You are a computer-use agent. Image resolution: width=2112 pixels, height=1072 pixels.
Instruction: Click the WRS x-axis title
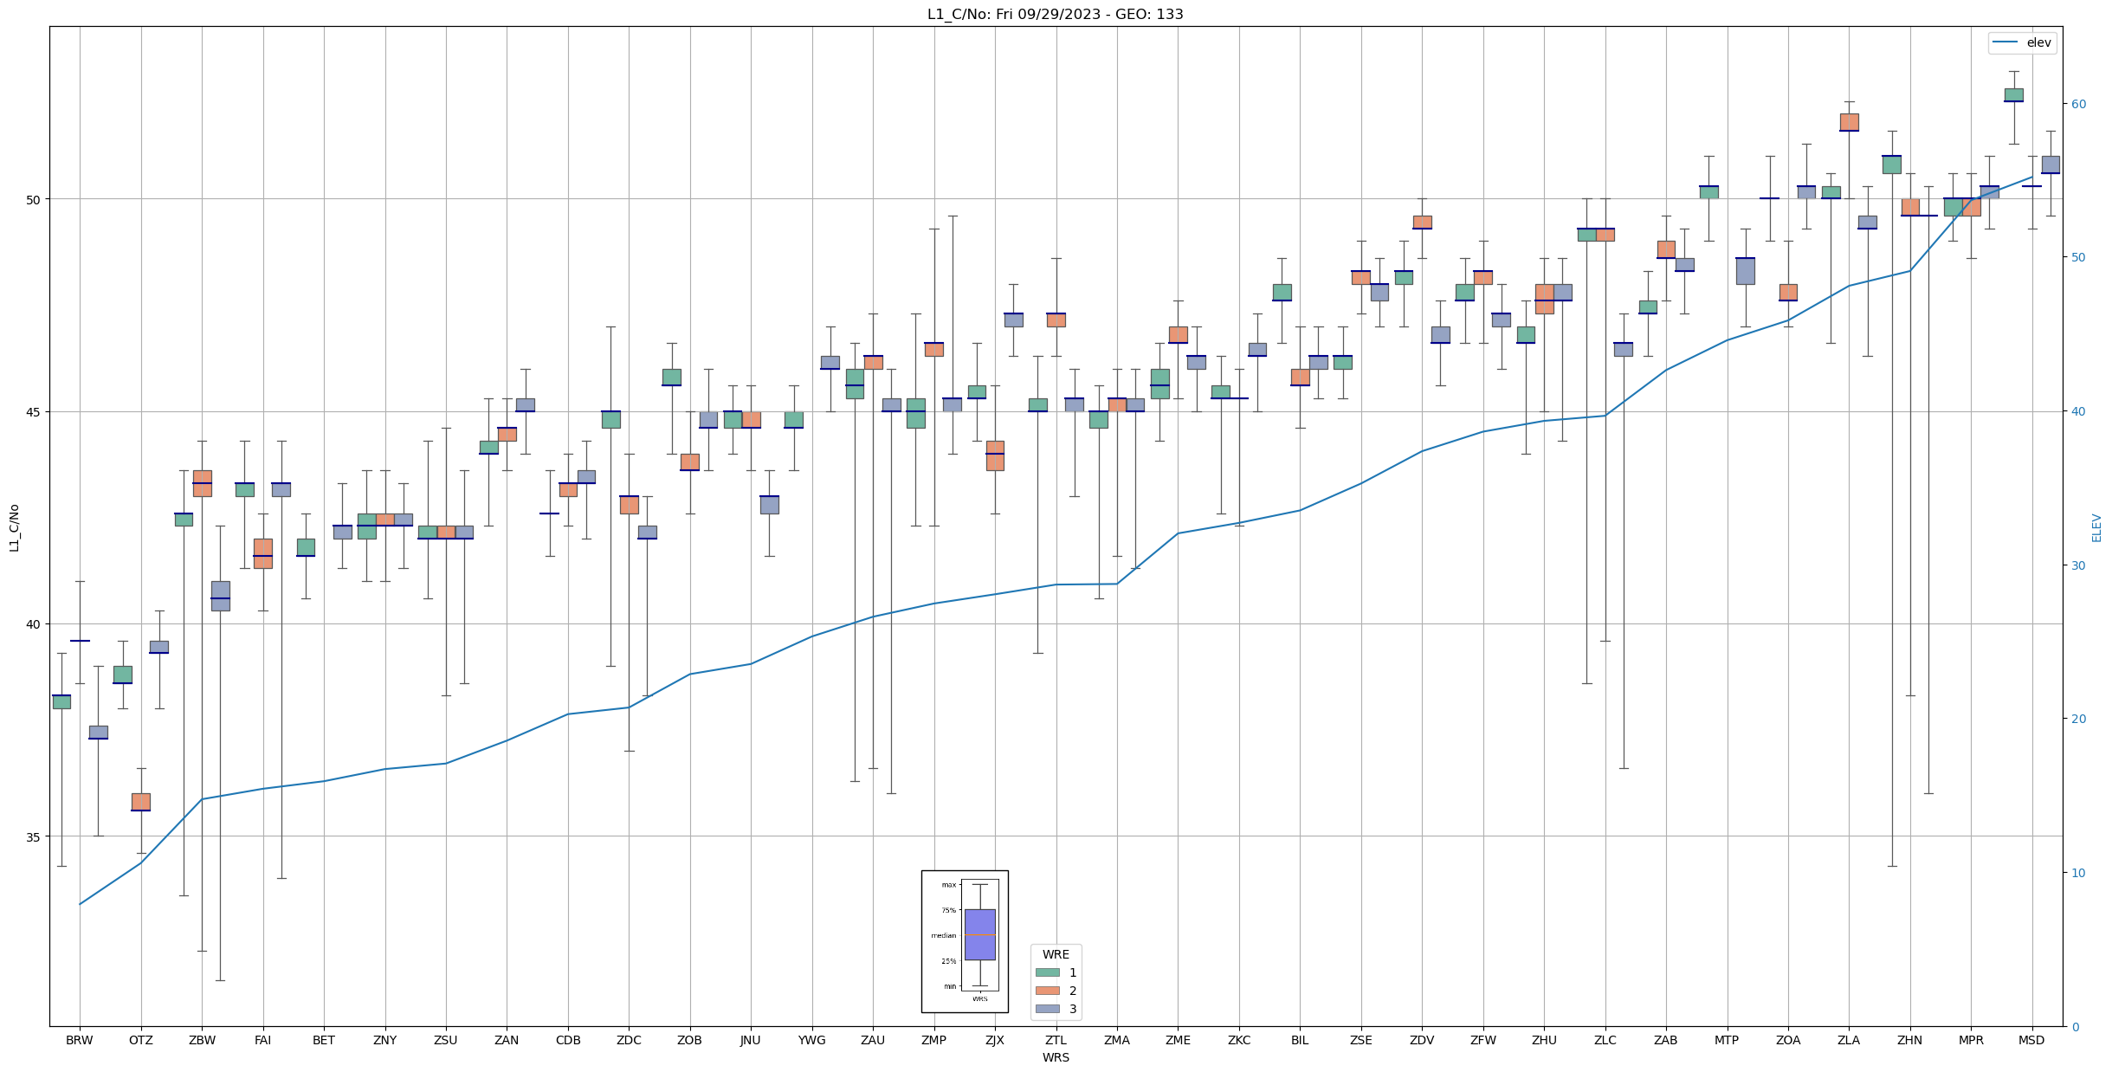coord(1056,1057)
